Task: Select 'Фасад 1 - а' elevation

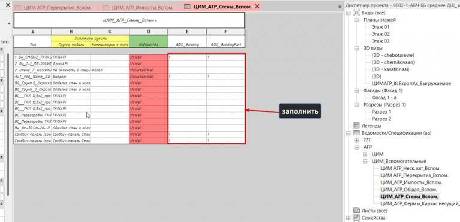Action: click(x=384, y=98)
